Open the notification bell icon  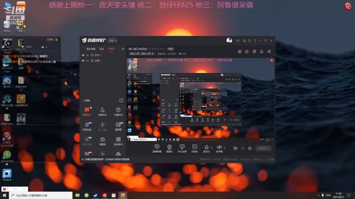click(x=261, y=51)
